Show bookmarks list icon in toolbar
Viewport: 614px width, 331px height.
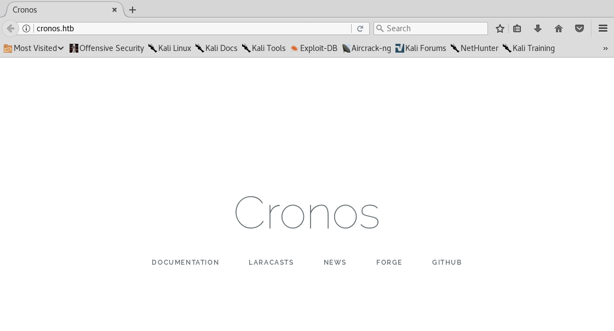517,28
